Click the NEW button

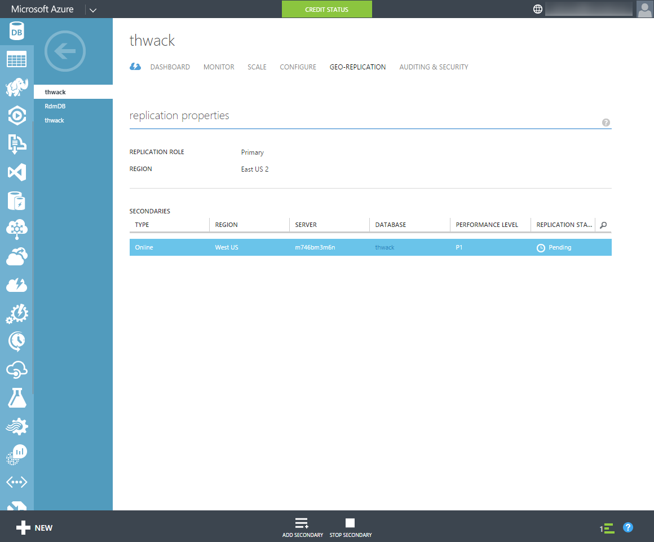click(34, 528)
